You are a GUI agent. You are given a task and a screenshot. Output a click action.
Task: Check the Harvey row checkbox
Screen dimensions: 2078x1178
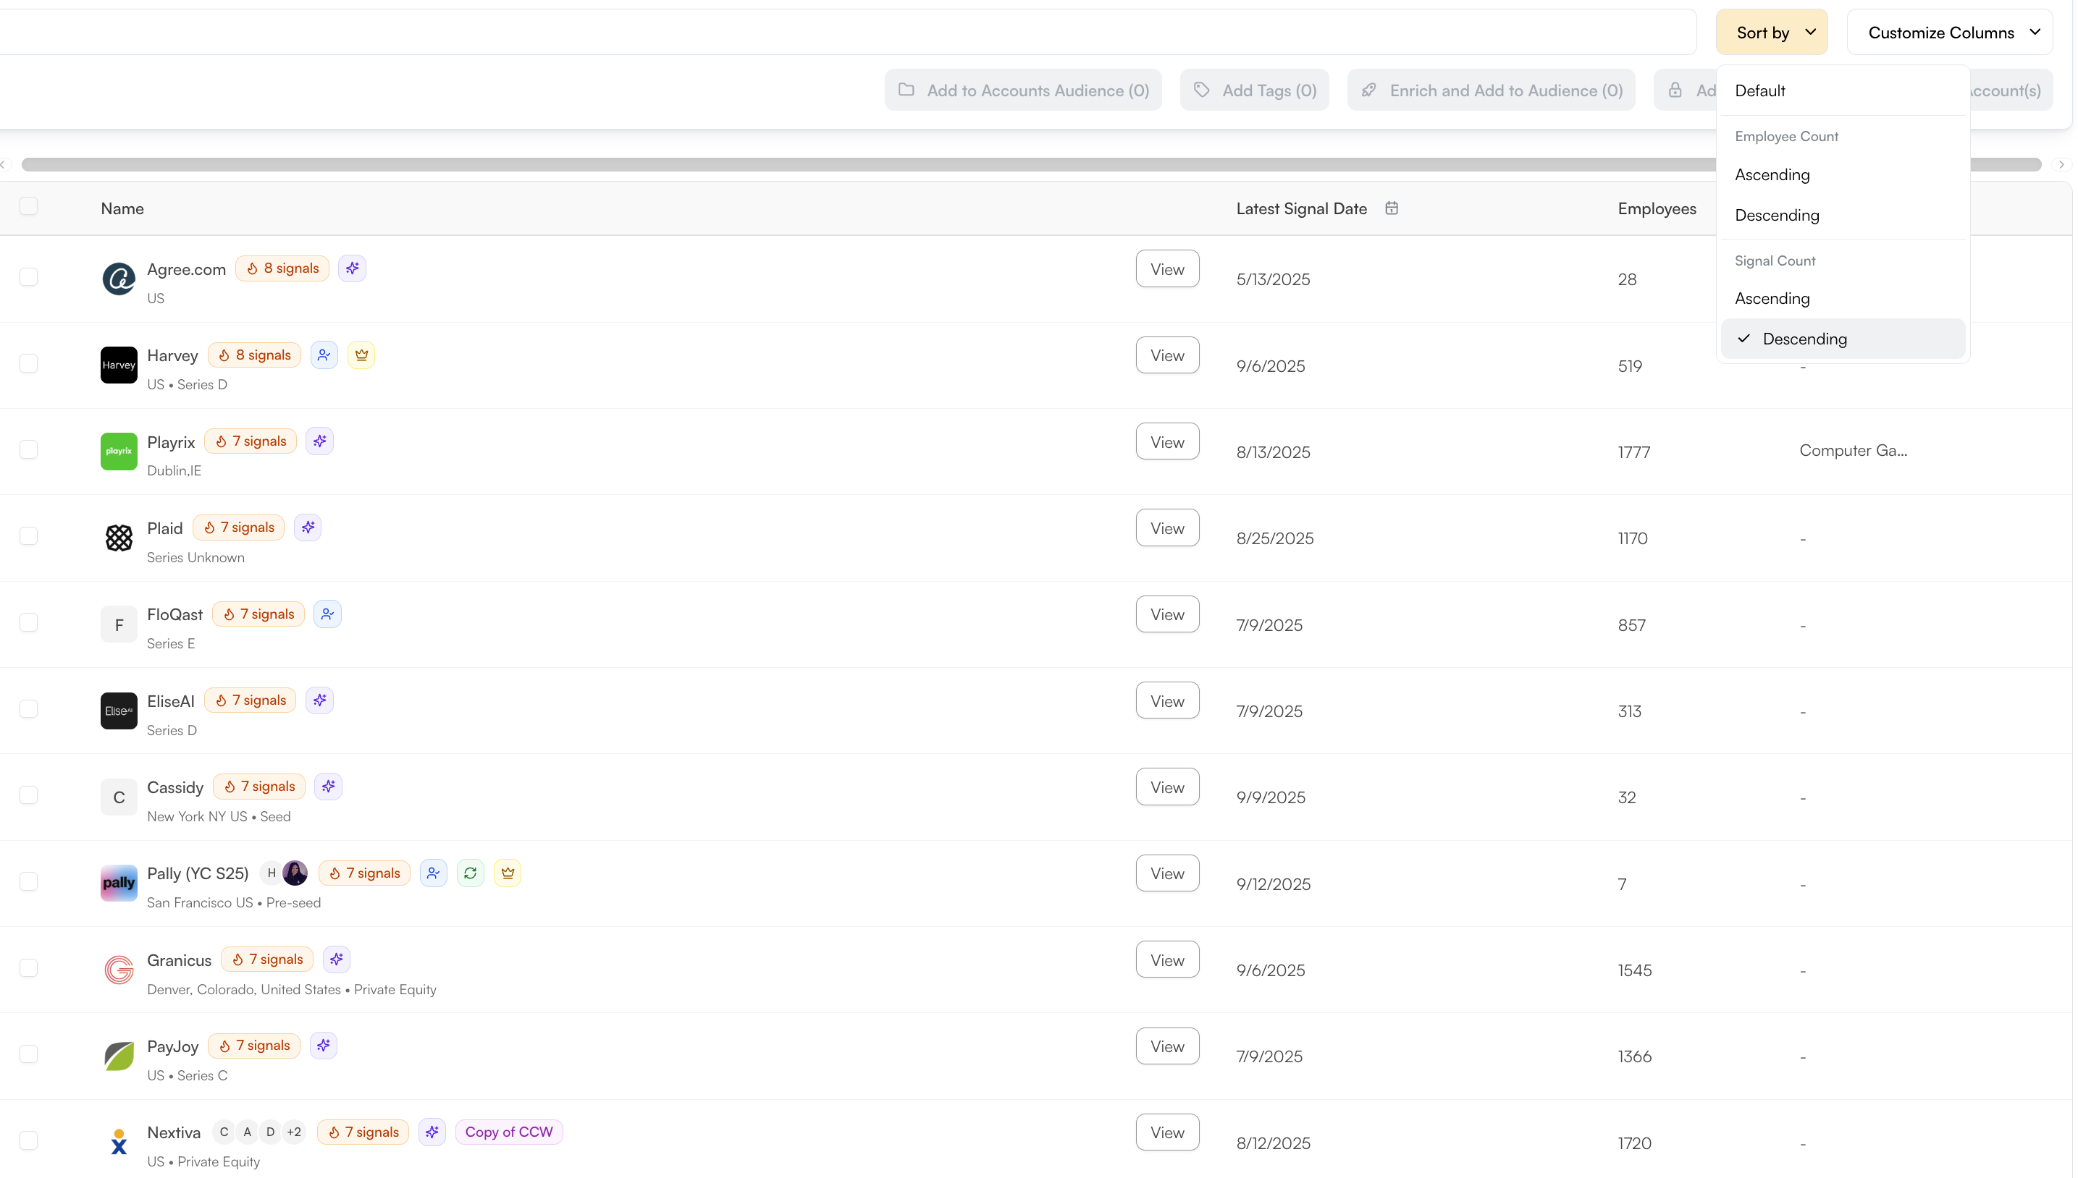28,364
